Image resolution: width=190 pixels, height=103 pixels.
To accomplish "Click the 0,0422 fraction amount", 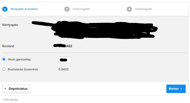I will (x=64, y=69).
